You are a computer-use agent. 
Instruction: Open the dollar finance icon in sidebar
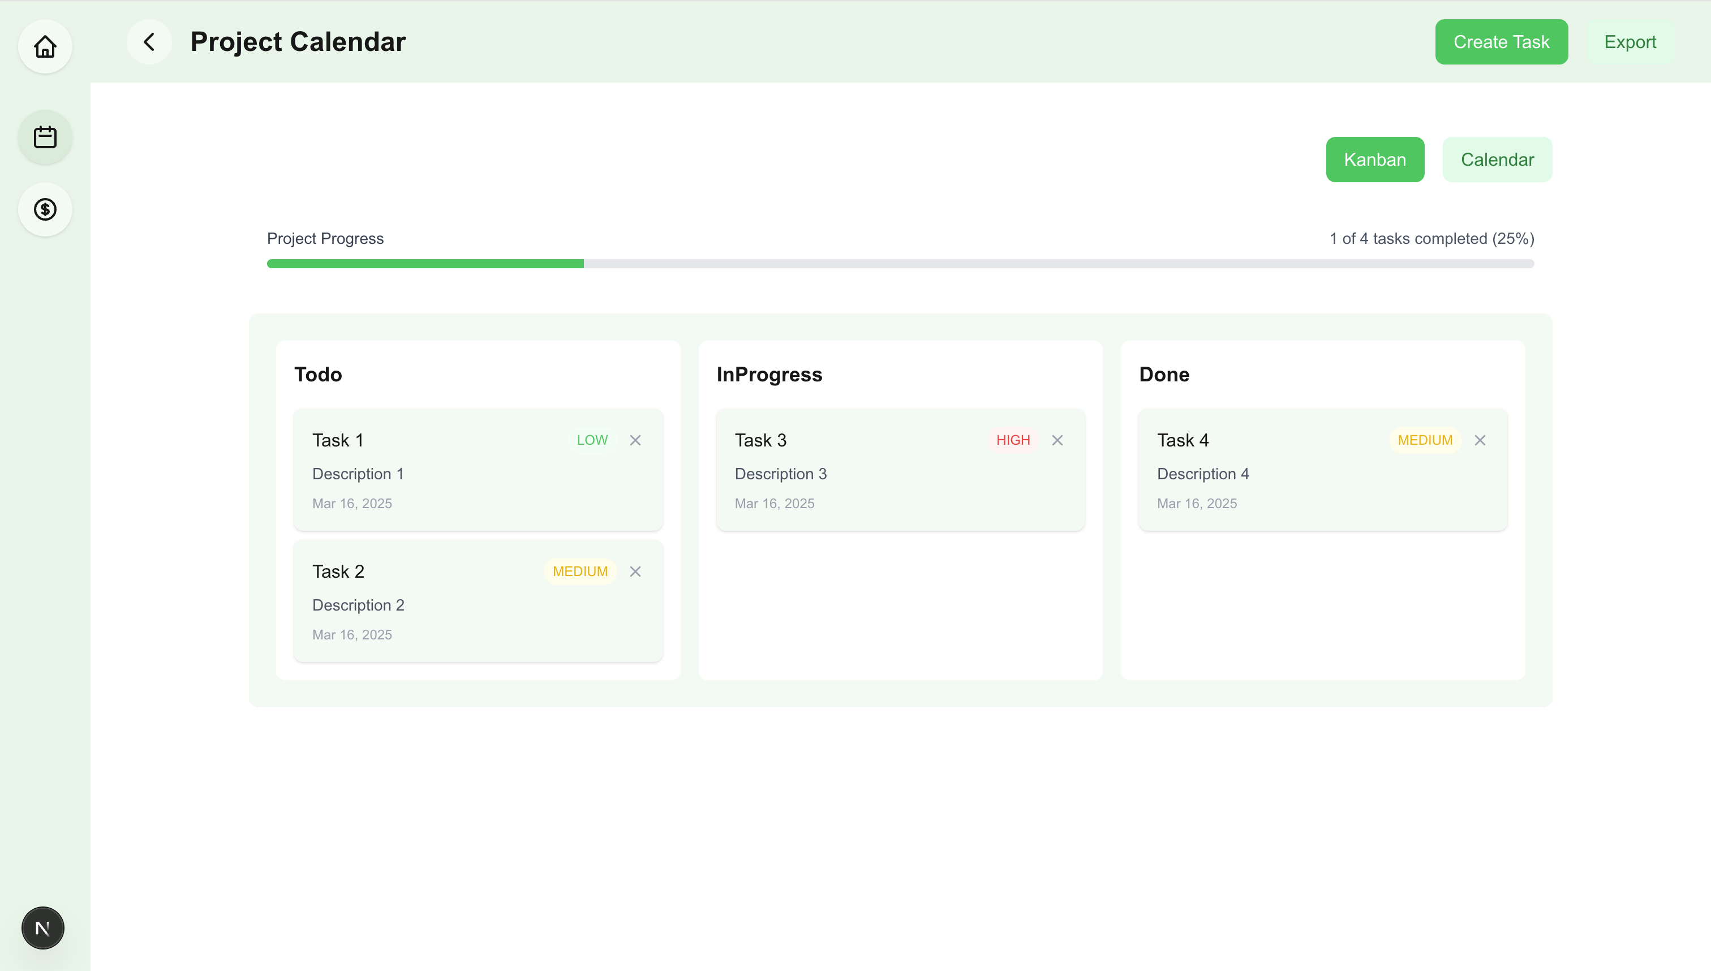[x=45, y=209]
